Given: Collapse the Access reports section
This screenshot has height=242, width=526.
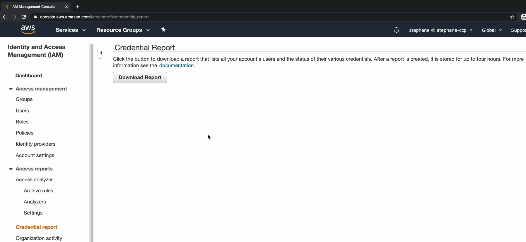Looking at the screenshot, I should [11, 169].
